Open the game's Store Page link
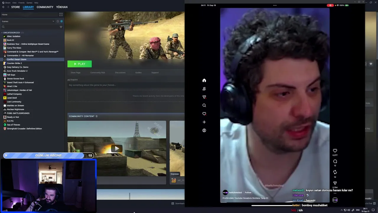Screen dimensions: 378x213 click(76, 72)
